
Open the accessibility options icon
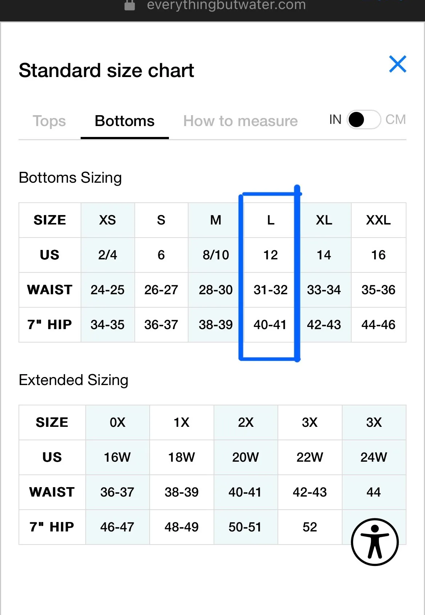pyautogui.click(x=375, y=542)
